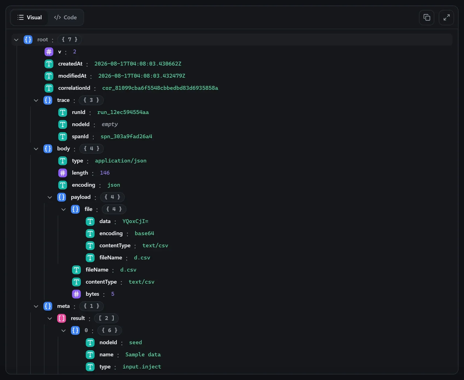The image size is (464, 380).
Task: Click the text icon beside runId
Action: click(x=63, y=112)
